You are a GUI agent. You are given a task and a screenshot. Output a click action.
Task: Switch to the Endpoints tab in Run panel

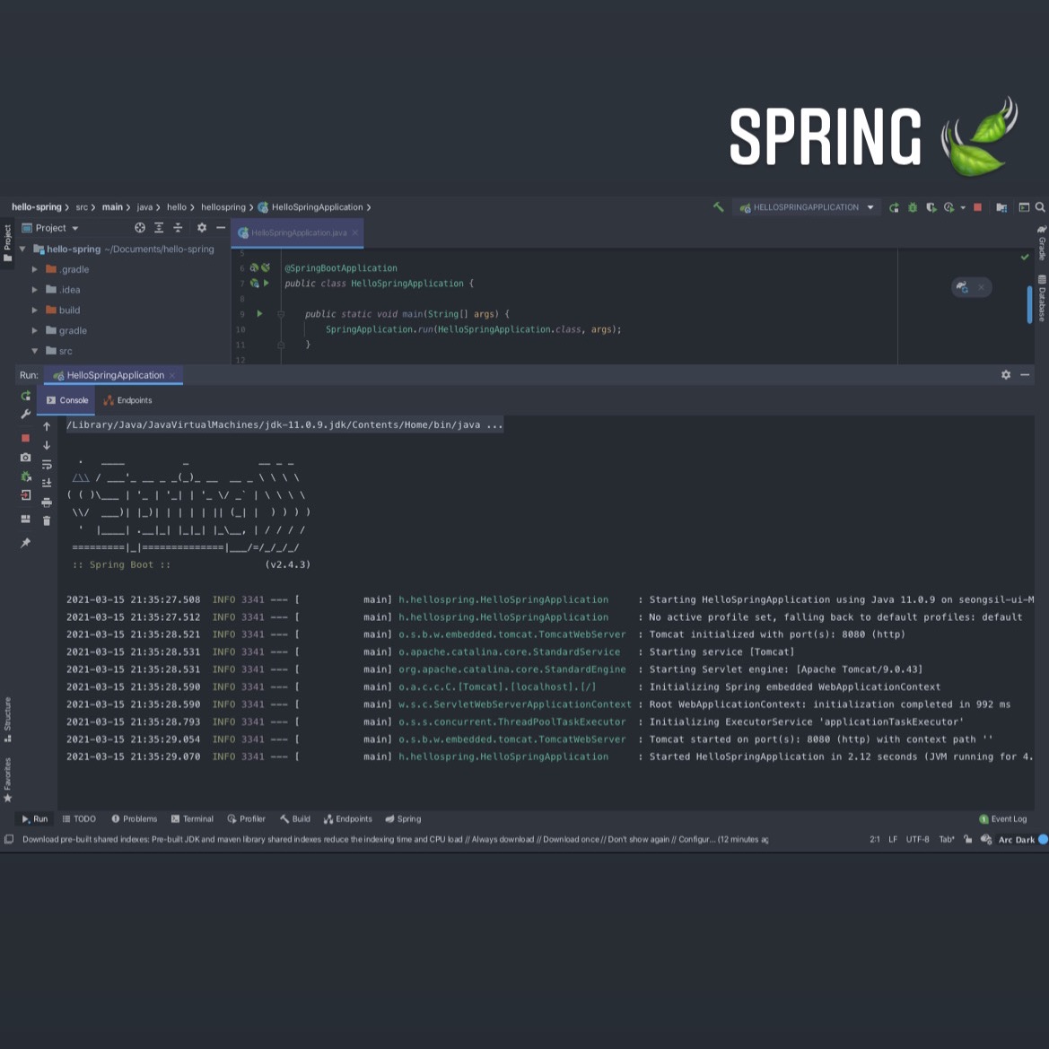click(x=127, y=400)
